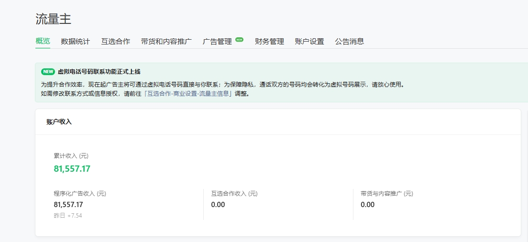Switch to the 数据统计 tab
Screen dimensions: 528x242
coord(76,42)
